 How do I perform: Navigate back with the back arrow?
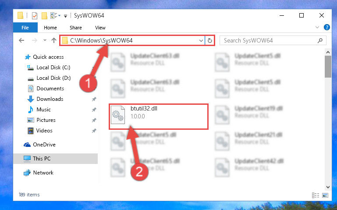click(x=21, y=40)
